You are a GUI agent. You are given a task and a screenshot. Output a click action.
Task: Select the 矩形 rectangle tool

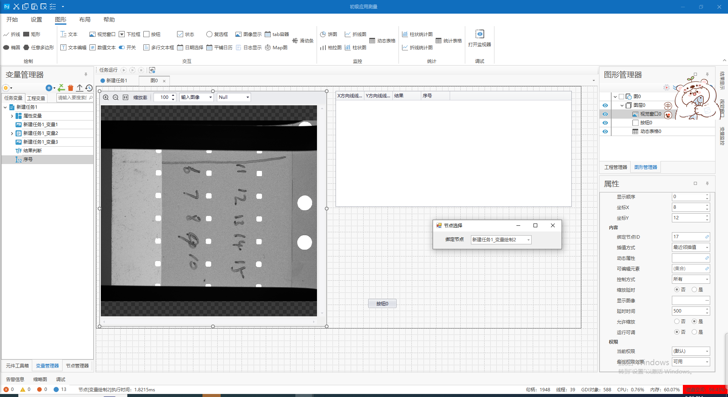(x=32, y=34)
